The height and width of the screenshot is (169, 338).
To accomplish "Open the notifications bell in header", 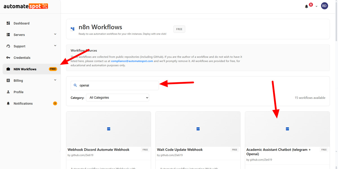I will coord(306,6).
